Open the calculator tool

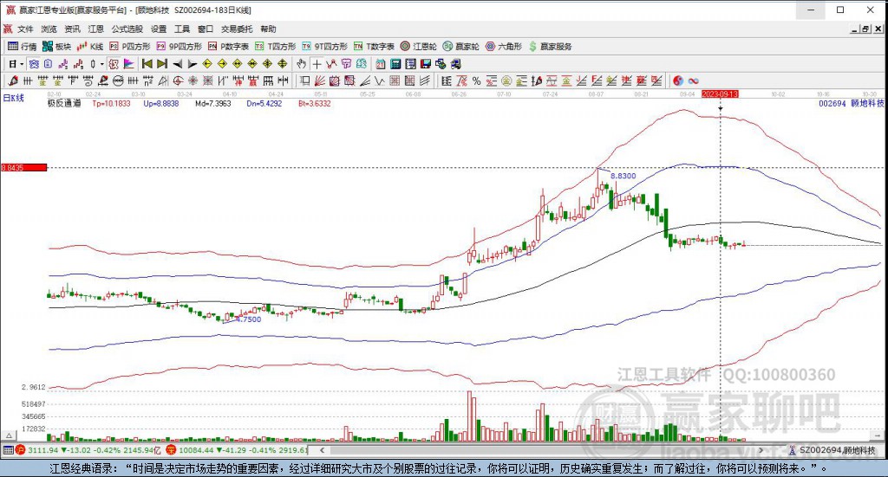[395, 64]
